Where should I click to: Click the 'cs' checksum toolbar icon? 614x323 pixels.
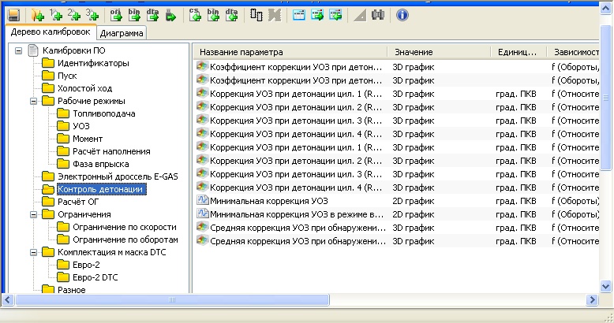coord(194,14)
